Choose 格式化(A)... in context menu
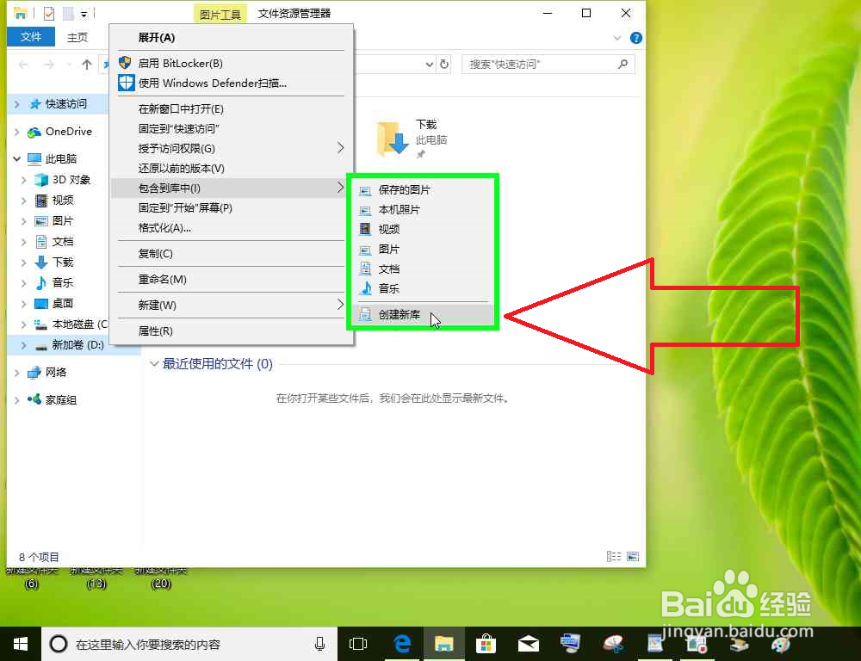The image size is (861, 661). [x=232, y=227]
